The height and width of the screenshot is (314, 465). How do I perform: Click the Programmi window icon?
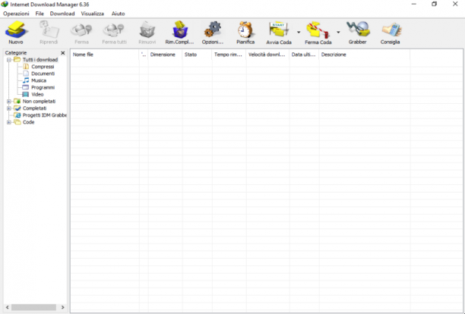click(26, 87)
